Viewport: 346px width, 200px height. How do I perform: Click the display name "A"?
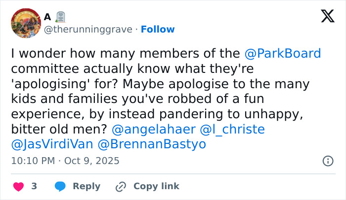coord(47,17)
